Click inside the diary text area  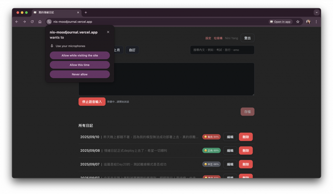[x=166, y=79]
